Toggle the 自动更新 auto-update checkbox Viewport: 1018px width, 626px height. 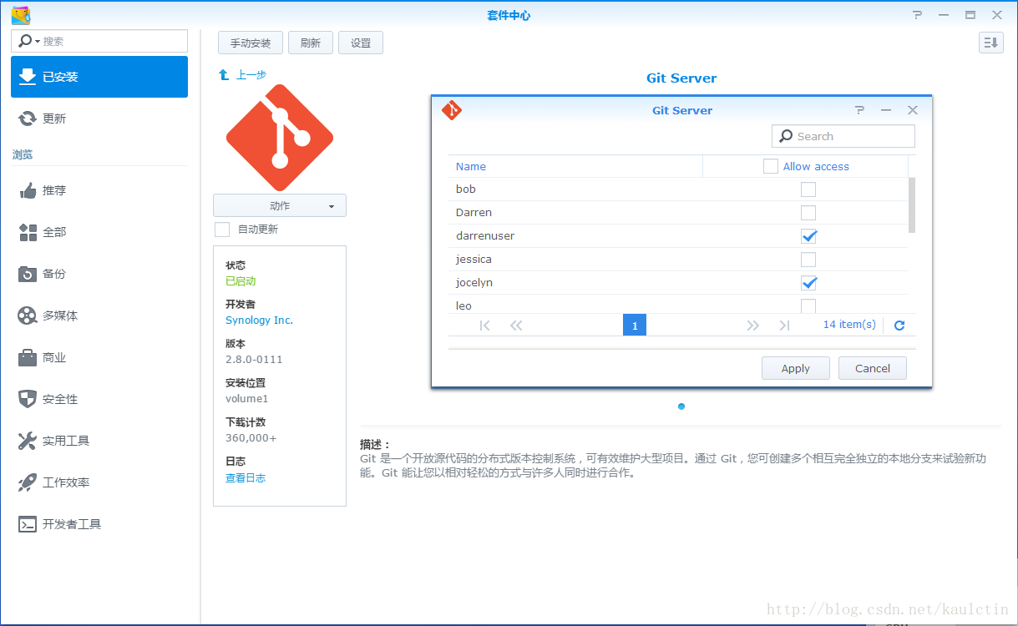point(222,230)
